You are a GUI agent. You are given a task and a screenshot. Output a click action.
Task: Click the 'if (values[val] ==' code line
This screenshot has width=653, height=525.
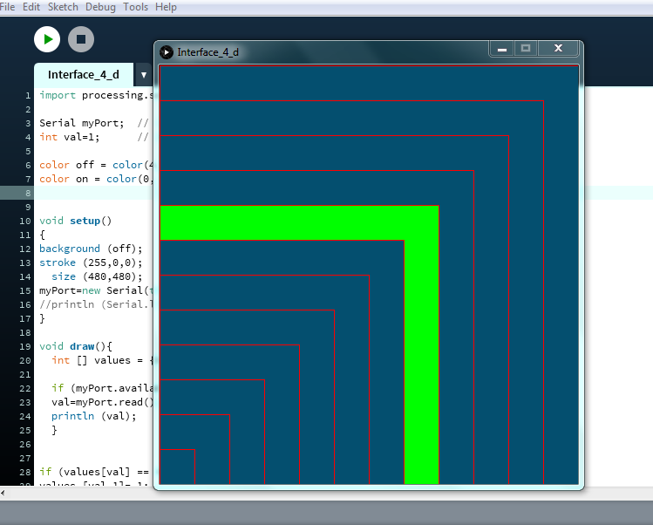[94, 472]
